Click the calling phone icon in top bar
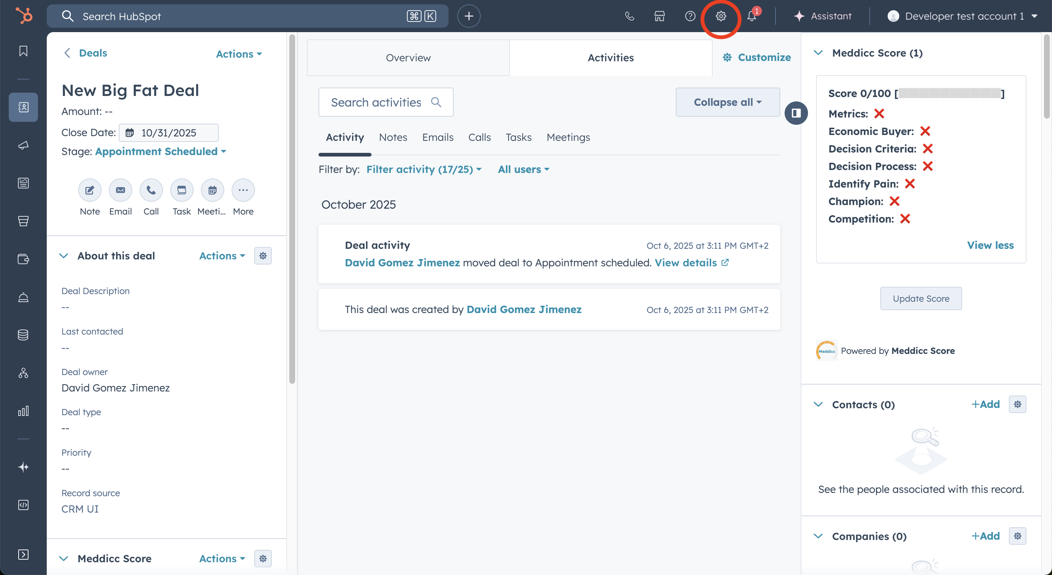Screen dimensions: 1052x575 (x=629, y=16)
